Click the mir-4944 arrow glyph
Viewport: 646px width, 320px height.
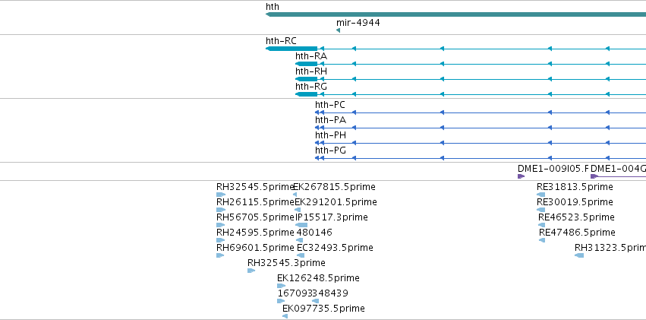coord(339,30)
